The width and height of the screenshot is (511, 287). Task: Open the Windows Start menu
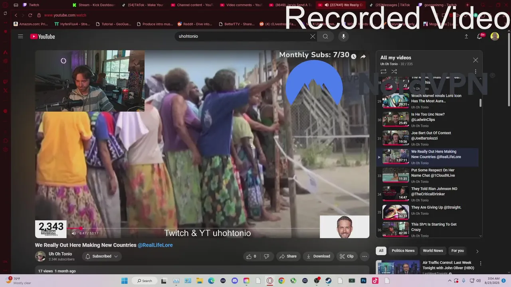pyautogui.click(x=124, y=281)
